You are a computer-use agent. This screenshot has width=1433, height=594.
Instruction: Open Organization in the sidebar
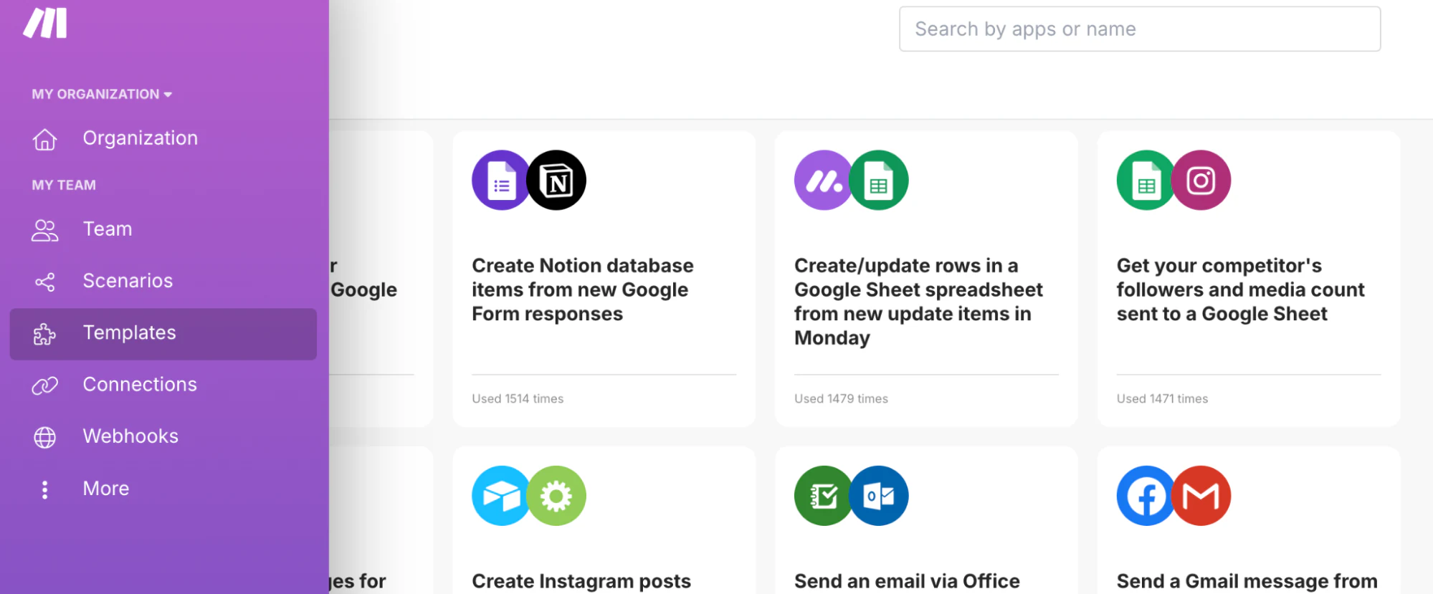coord(163,138)
